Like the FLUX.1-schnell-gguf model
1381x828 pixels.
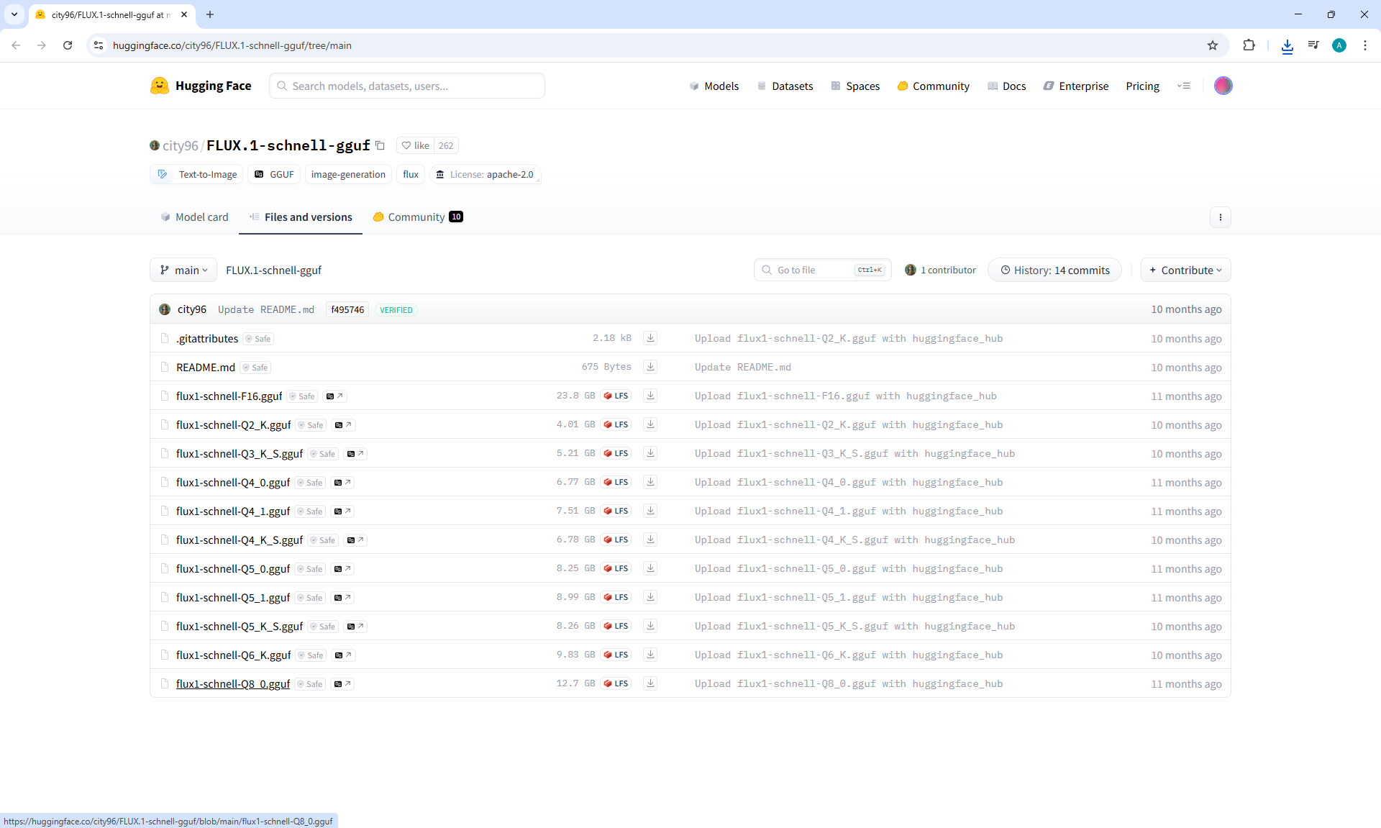tap(416, 145)
